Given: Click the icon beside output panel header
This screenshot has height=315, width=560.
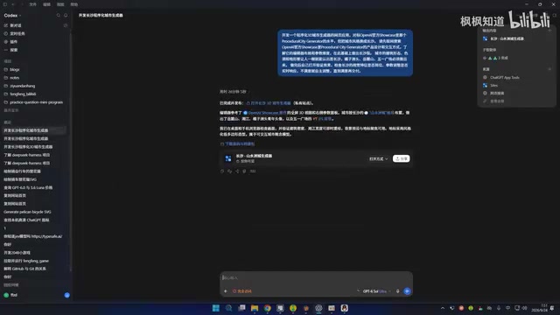Looking at the screenshot, I should point(549,31).
